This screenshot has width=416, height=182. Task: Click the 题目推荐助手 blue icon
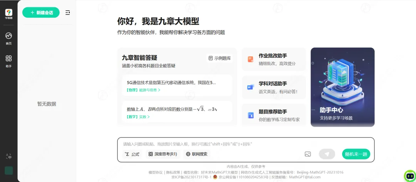(251, 115)
